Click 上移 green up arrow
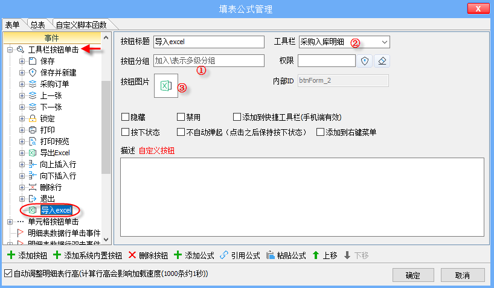The width and height of the screenshot is (494, 288). coord(316,255)
